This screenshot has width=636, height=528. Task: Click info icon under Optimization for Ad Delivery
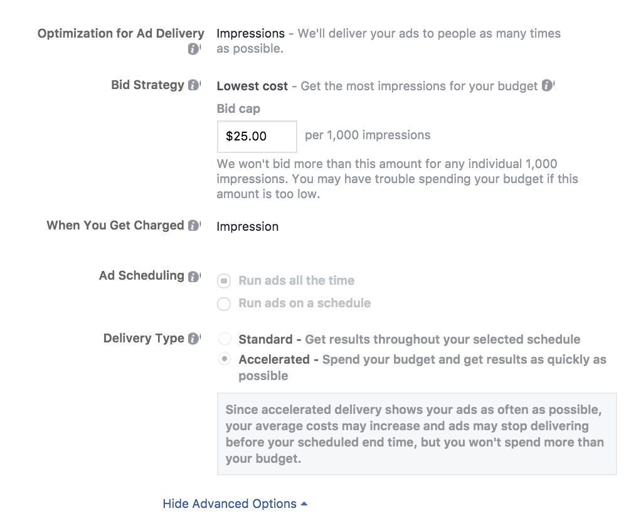click(x=194, y=50)
